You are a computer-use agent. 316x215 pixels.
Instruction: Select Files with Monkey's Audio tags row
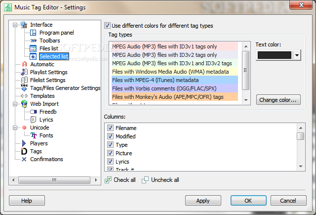(x=174, y=97)
